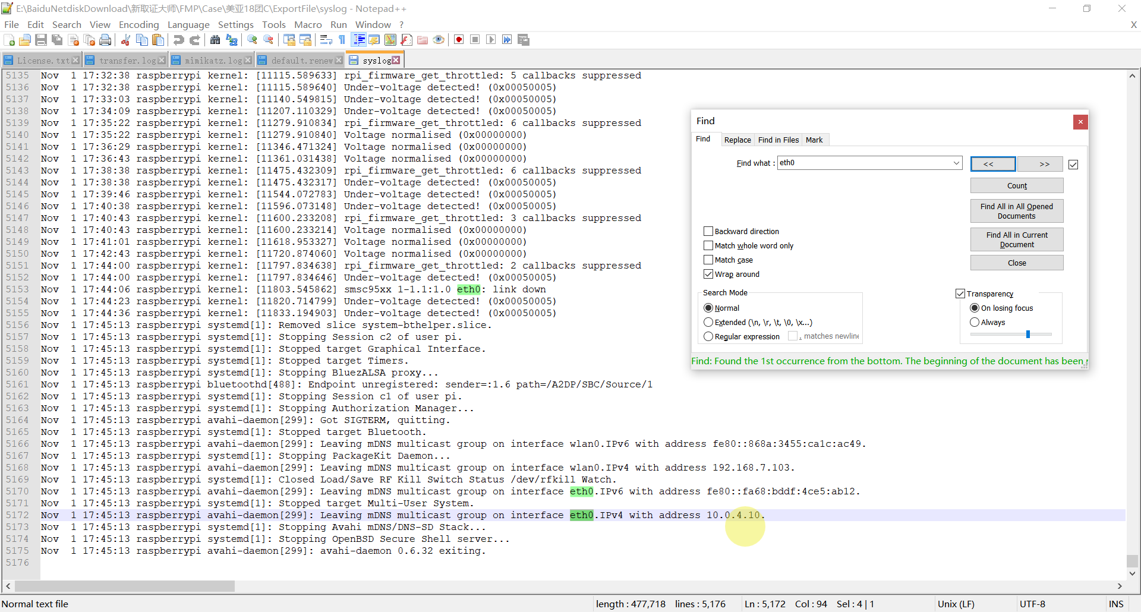Screen dimensions: 1141x612
Task: Click the Copy toolbar icon
Action: coord(142,40)
